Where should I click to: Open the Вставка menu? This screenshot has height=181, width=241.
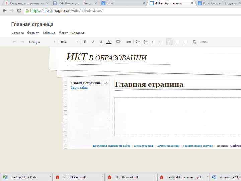click(x=17, y=33)
